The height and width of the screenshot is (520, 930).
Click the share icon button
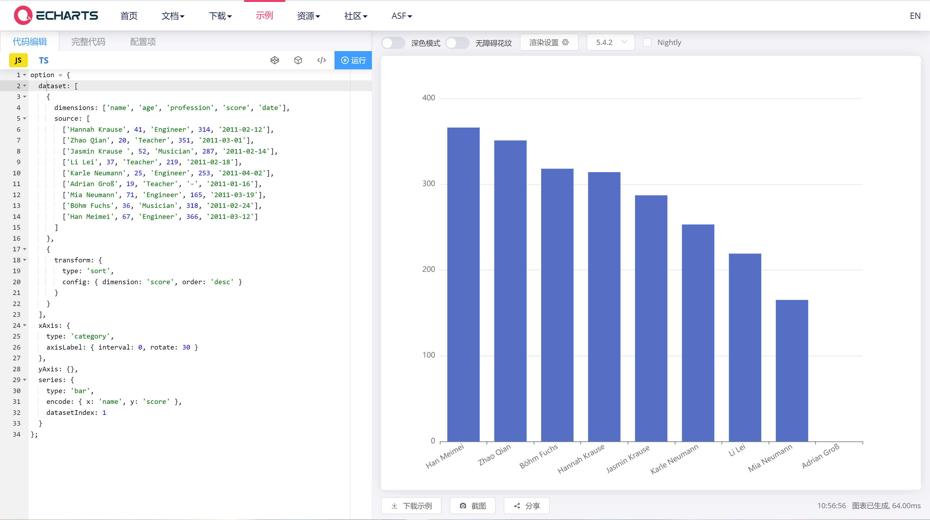[x=526, y=505]
